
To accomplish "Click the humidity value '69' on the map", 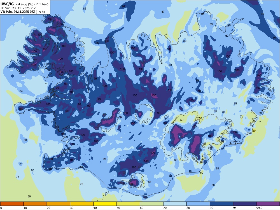I will click(29, 197).
